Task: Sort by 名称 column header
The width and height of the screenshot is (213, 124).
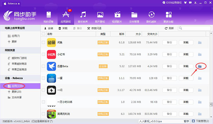Action: pos(71,34)
